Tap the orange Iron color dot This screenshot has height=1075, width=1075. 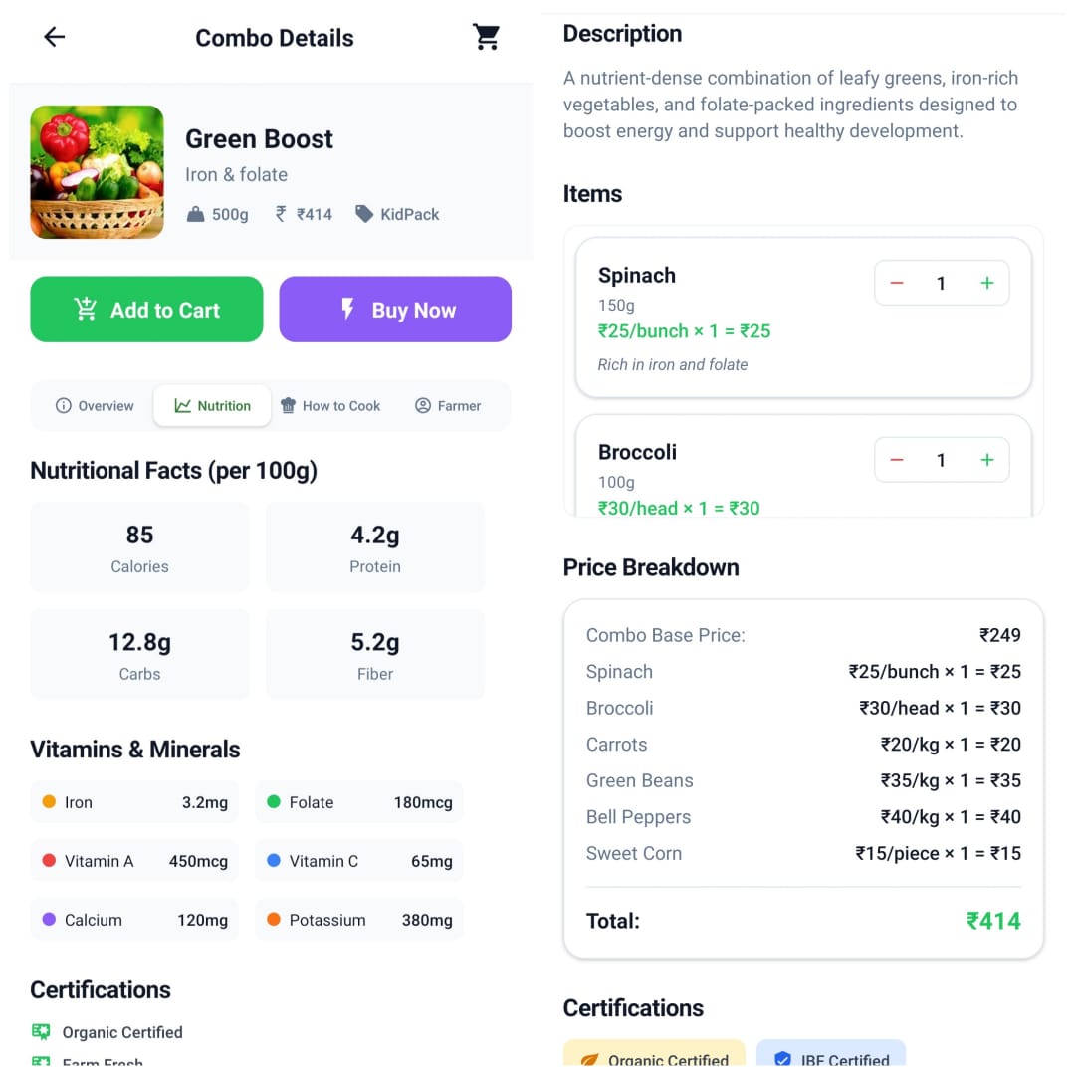coord(49,802)
